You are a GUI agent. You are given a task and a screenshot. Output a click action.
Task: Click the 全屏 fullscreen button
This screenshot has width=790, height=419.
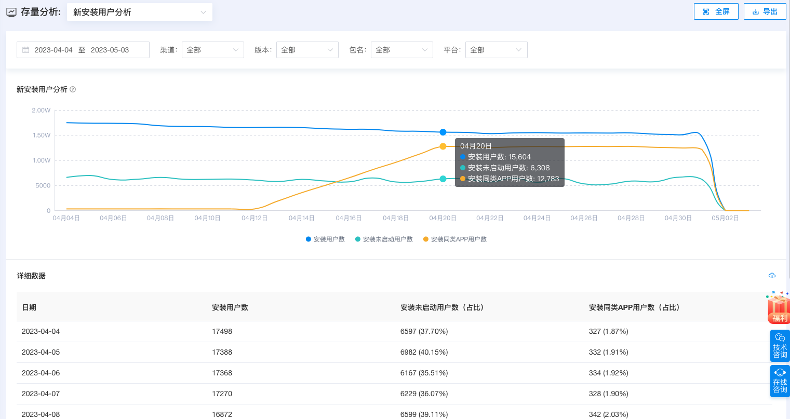716,11
